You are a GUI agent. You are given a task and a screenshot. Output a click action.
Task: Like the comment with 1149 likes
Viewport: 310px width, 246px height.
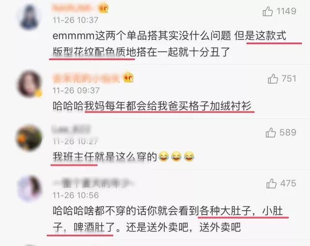tap(268, 11)
